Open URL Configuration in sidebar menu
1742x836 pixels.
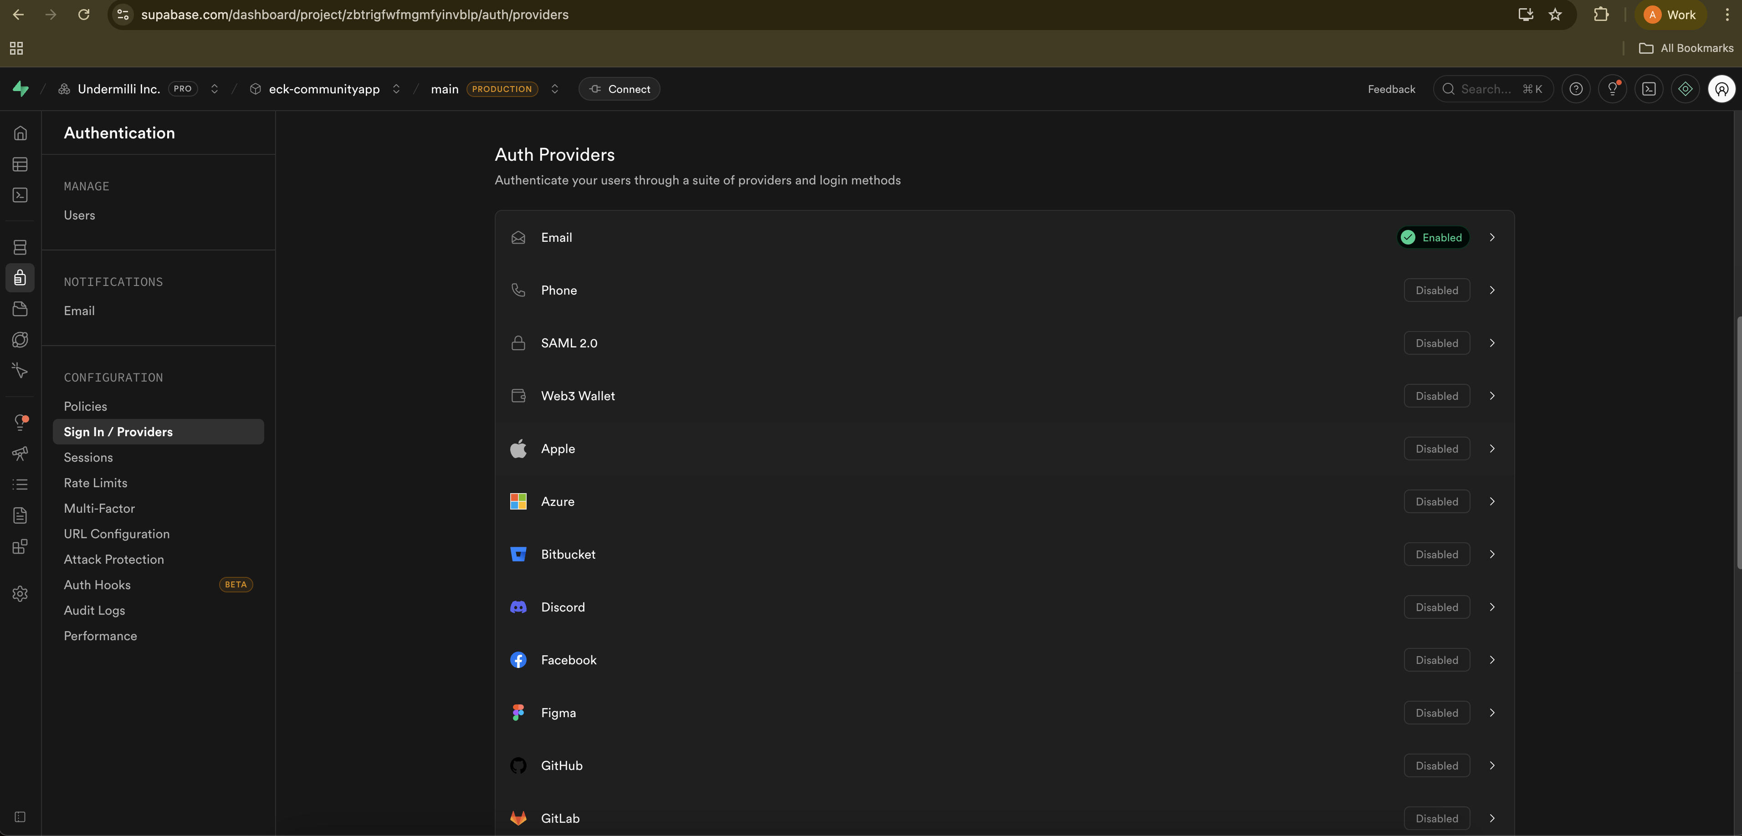click(x=117, y=534)
